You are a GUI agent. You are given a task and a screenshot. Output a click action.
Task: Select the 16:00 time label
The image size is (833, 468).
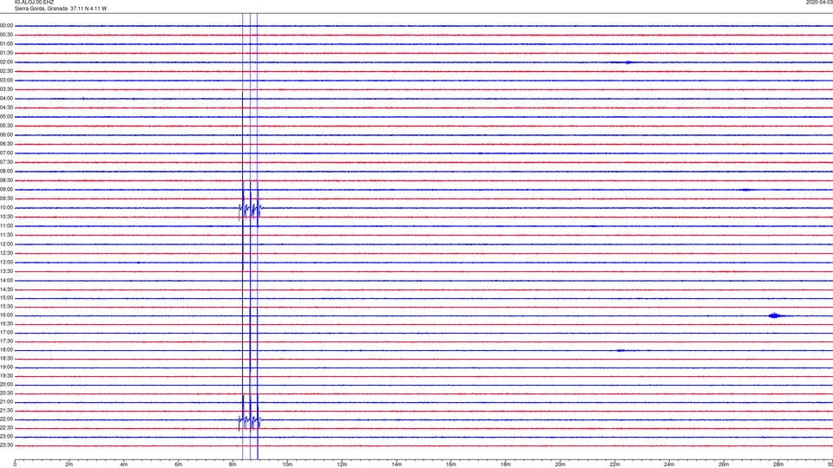6,315
